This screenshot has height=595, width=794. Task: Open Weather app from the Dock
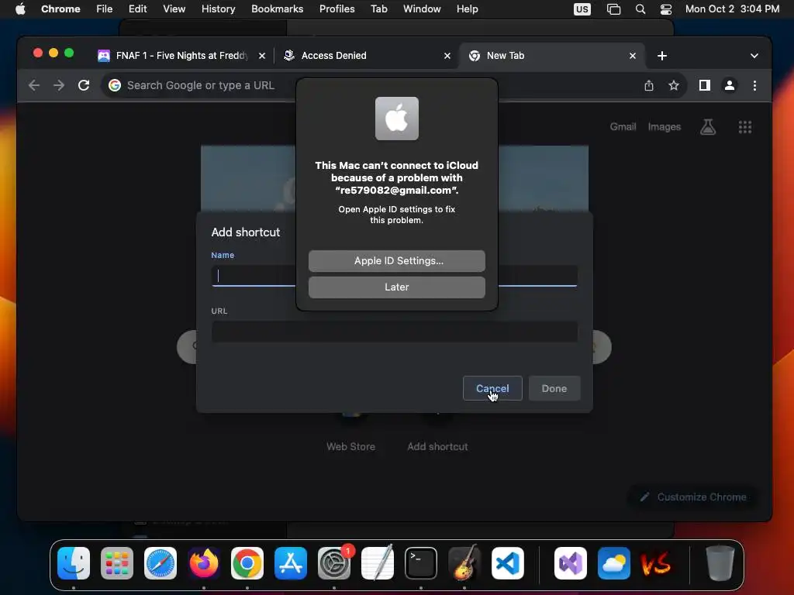coord(614,563)
